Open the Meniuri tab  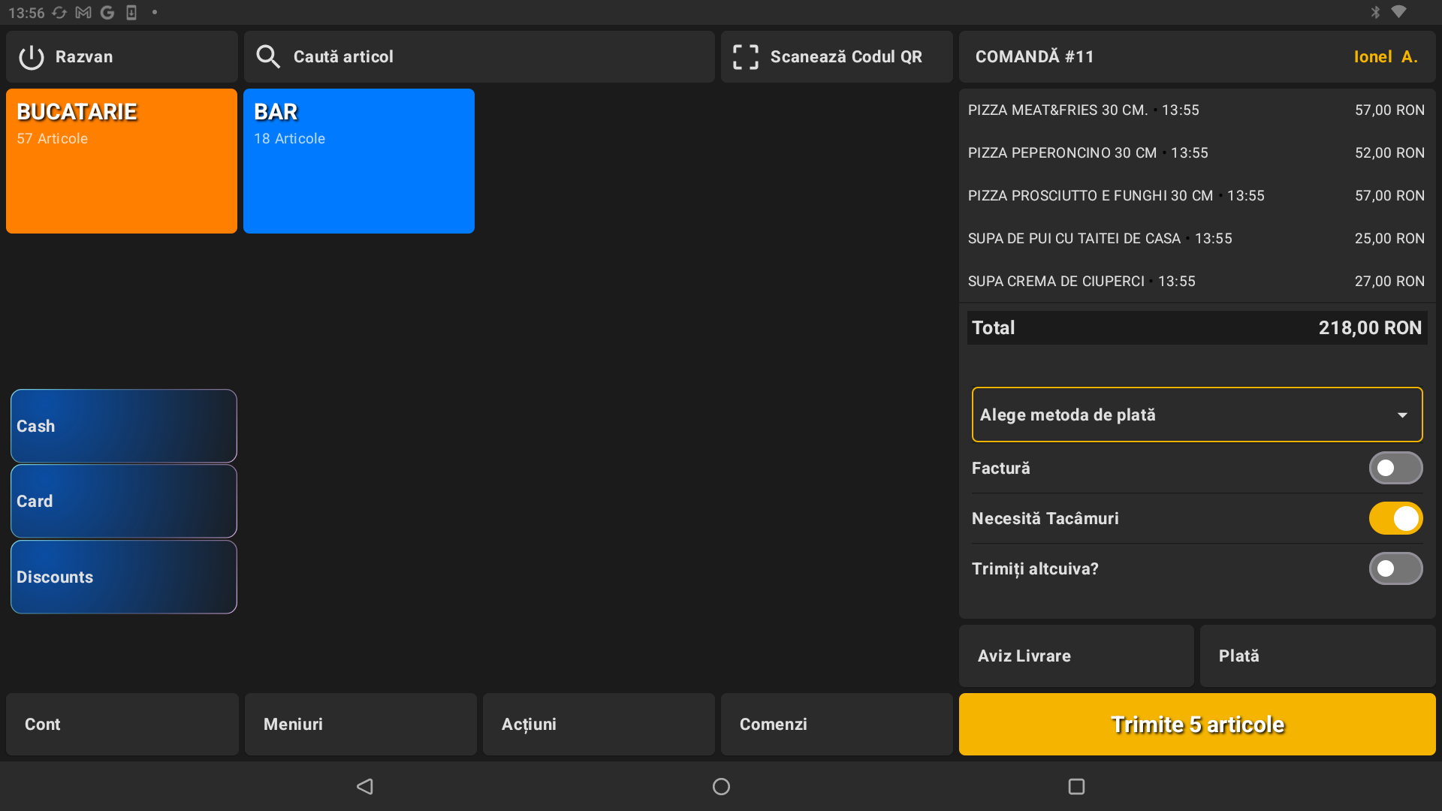click(360, 724)
